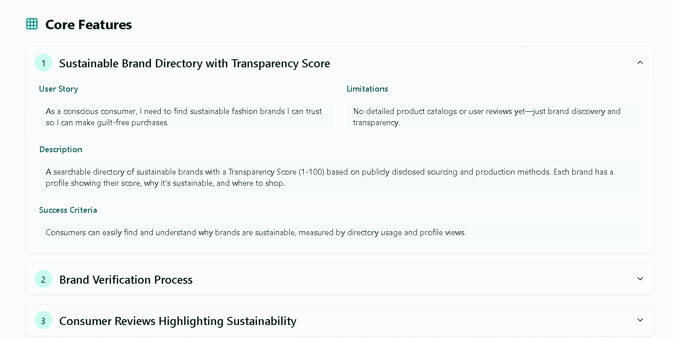Click the Description label

click(x=61, y=149)
